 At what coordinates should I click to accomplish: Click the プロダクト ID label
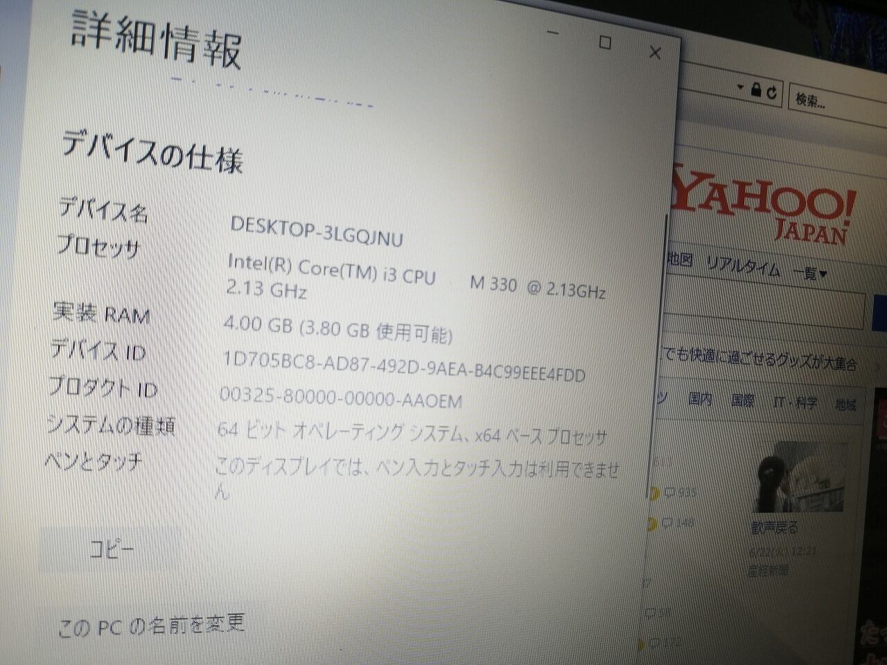pos(103,387)
